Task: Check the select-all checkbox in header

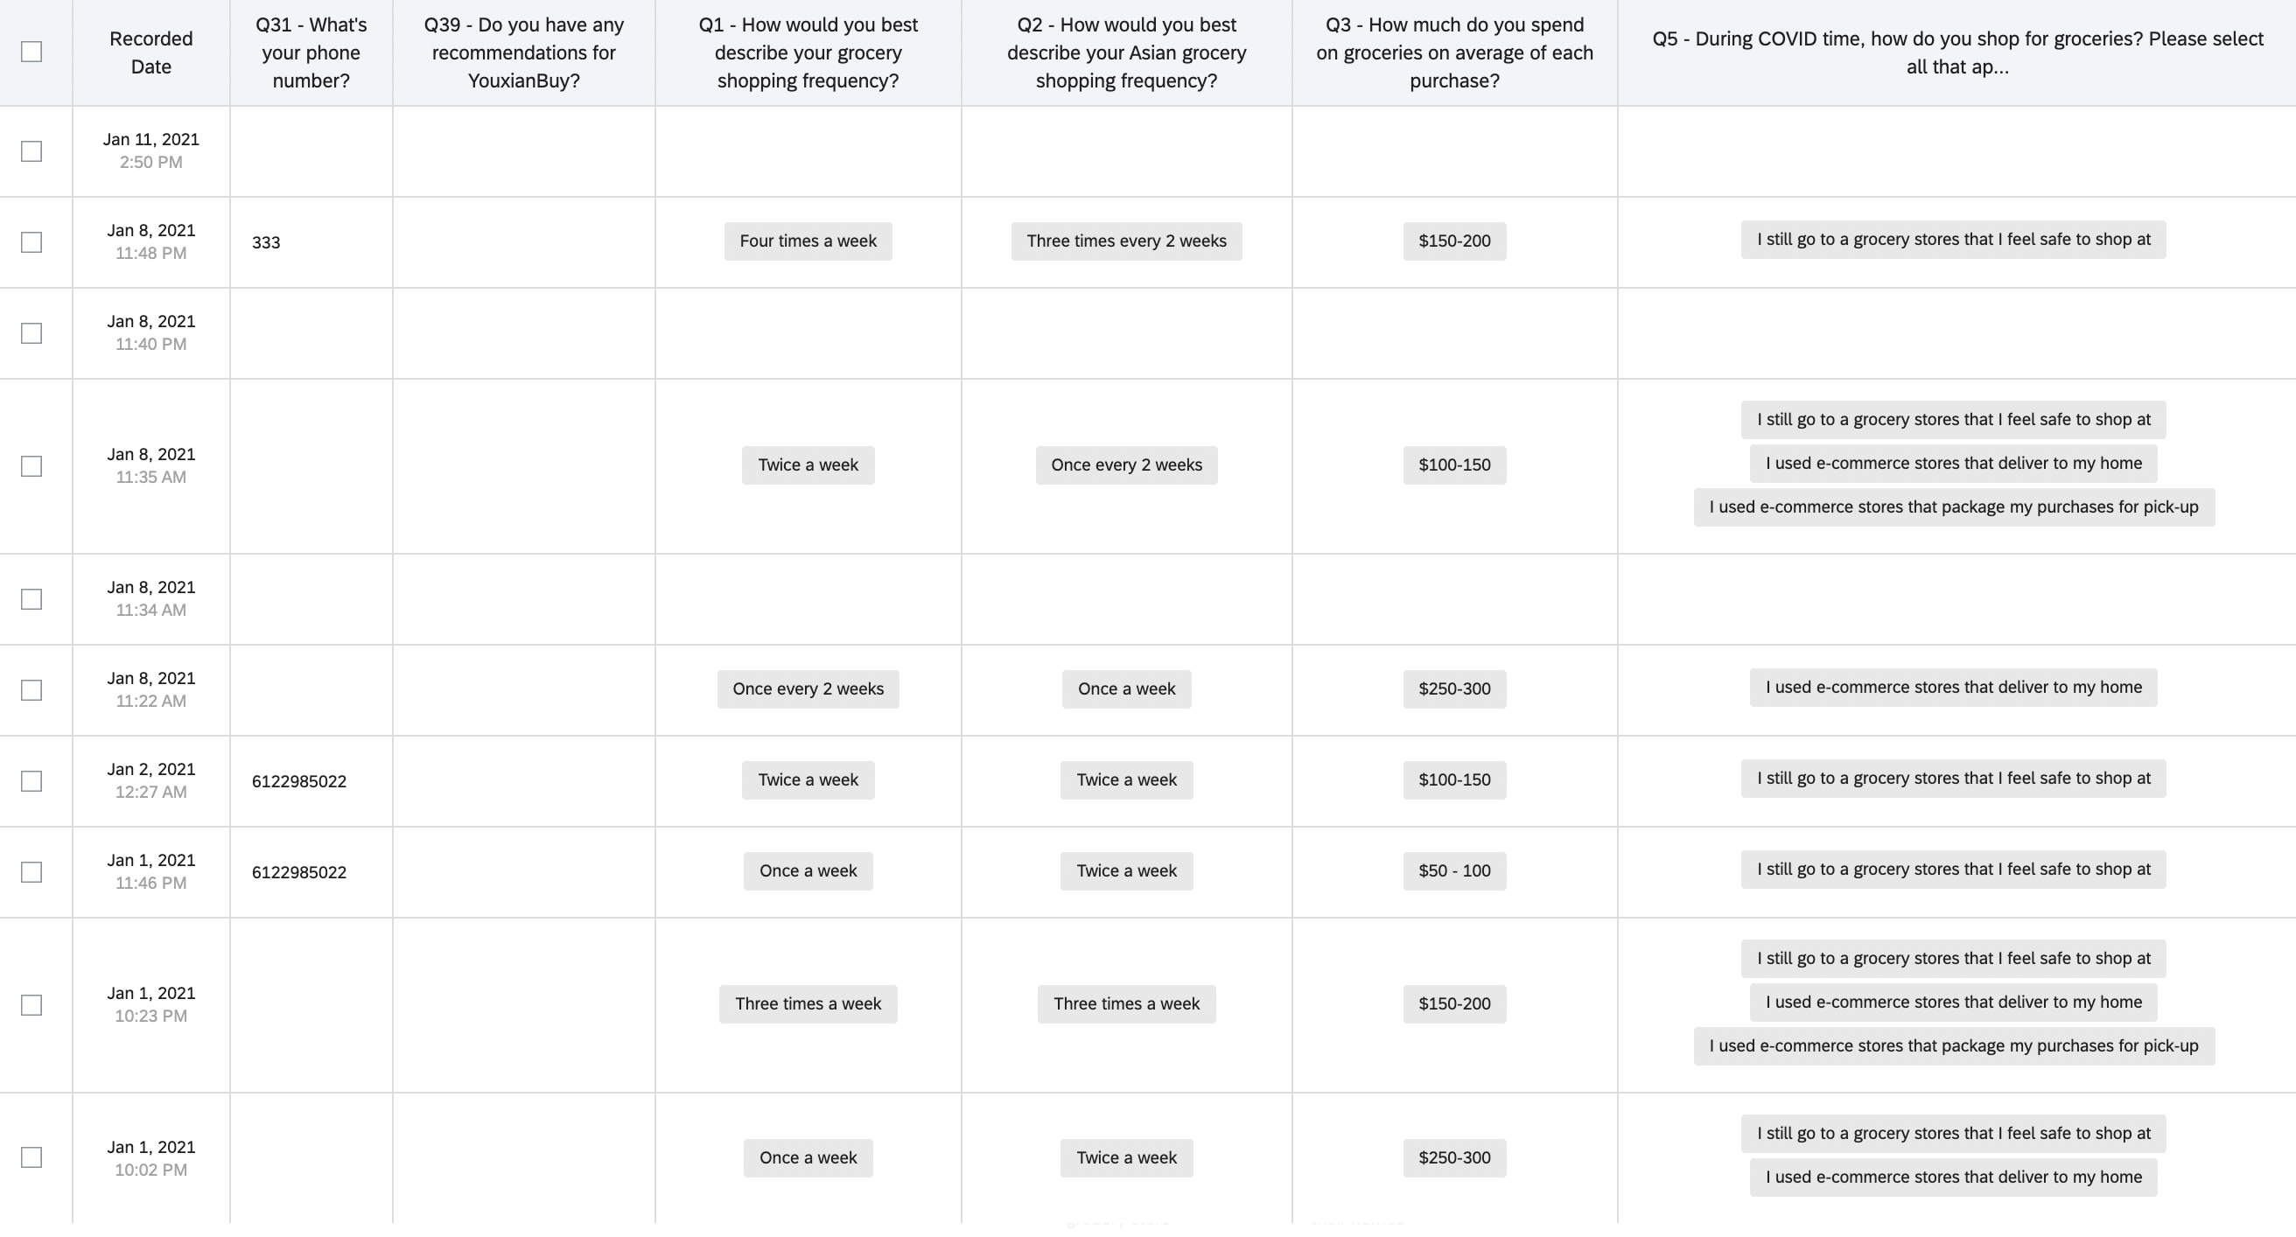Action: pyautogui.click(x=31, y=52)
